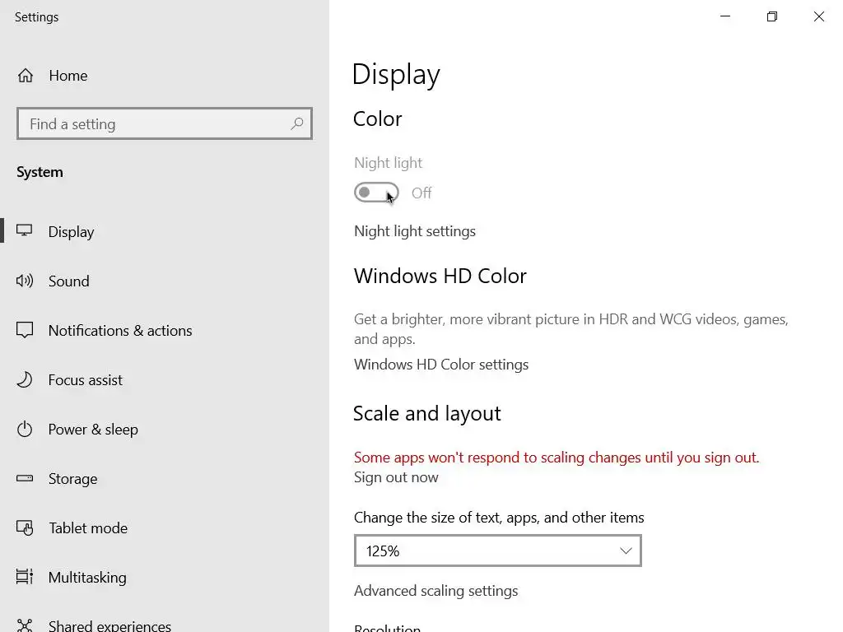843x632 pixels.
Task: Click the Display monitor icon
Action: (x=24, y=231)
